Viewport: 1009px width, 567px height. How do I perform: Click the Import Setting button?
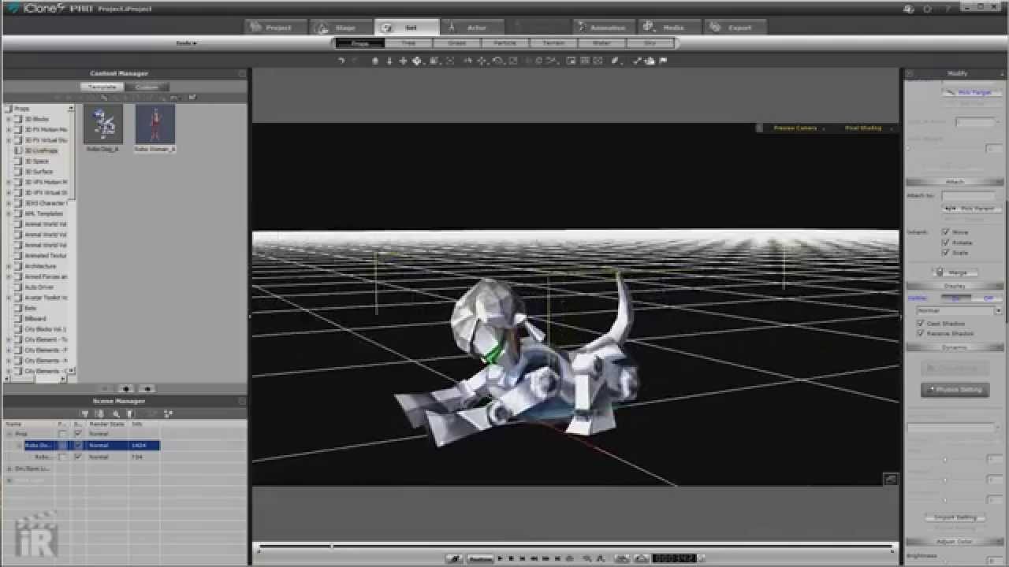tap(955, 517)
